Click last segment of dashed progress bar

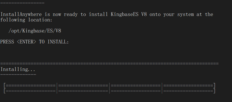tap(188, 91)
